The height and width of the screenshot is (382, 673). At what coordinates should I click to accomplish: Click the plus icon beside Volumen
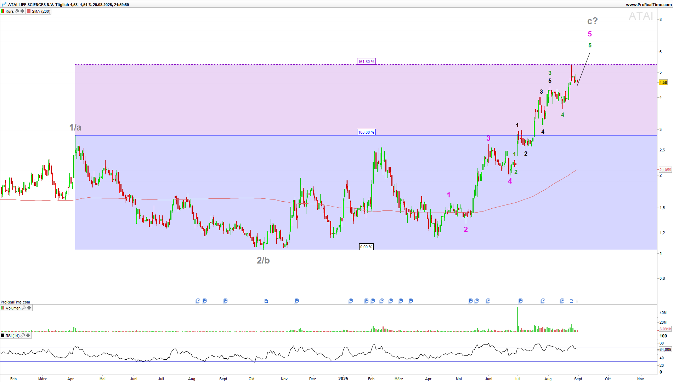coord(29,308)
